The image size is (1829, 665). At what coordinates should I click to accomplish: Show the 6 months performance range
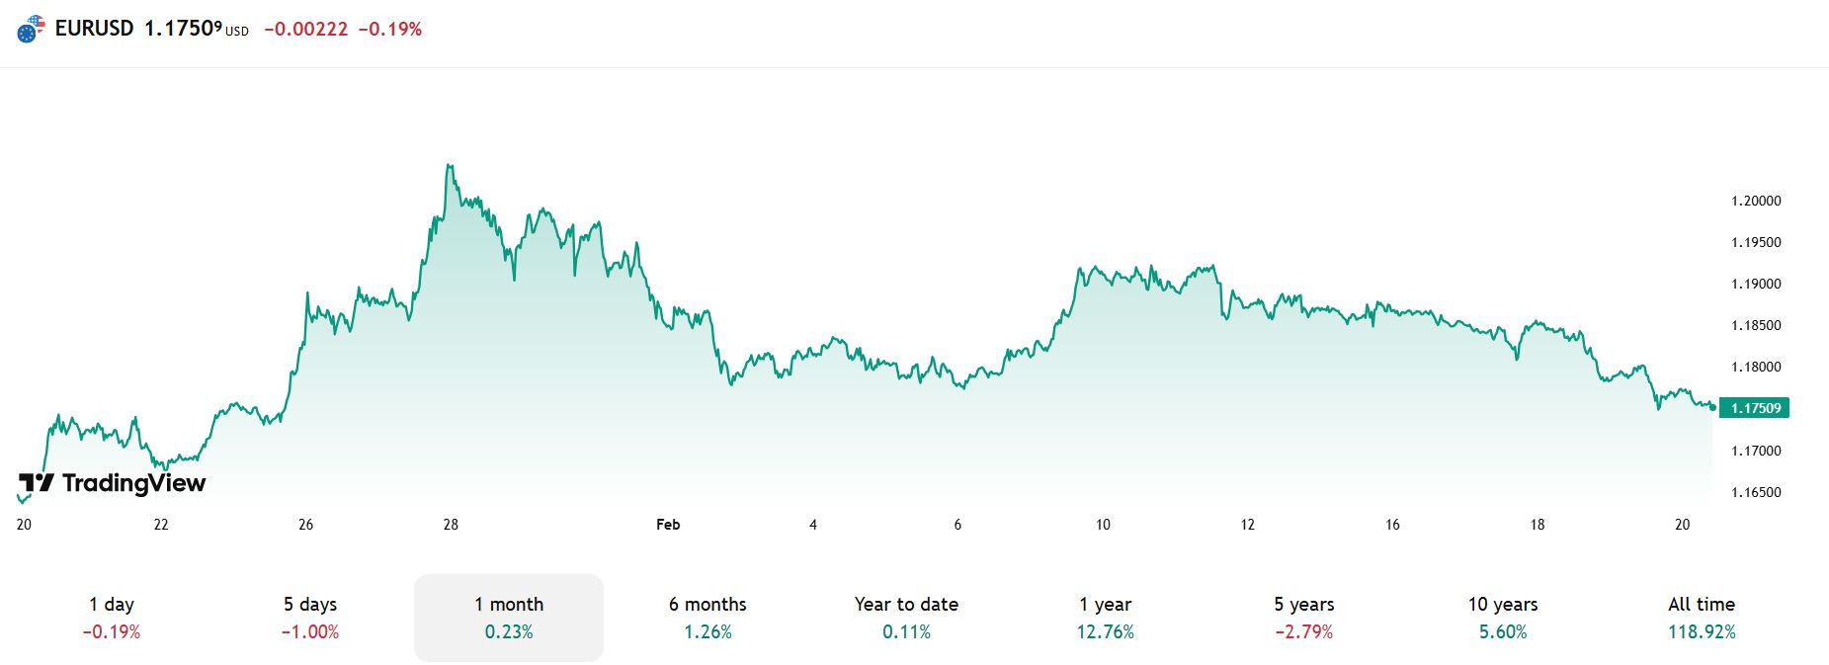click(x=707, y=618)
